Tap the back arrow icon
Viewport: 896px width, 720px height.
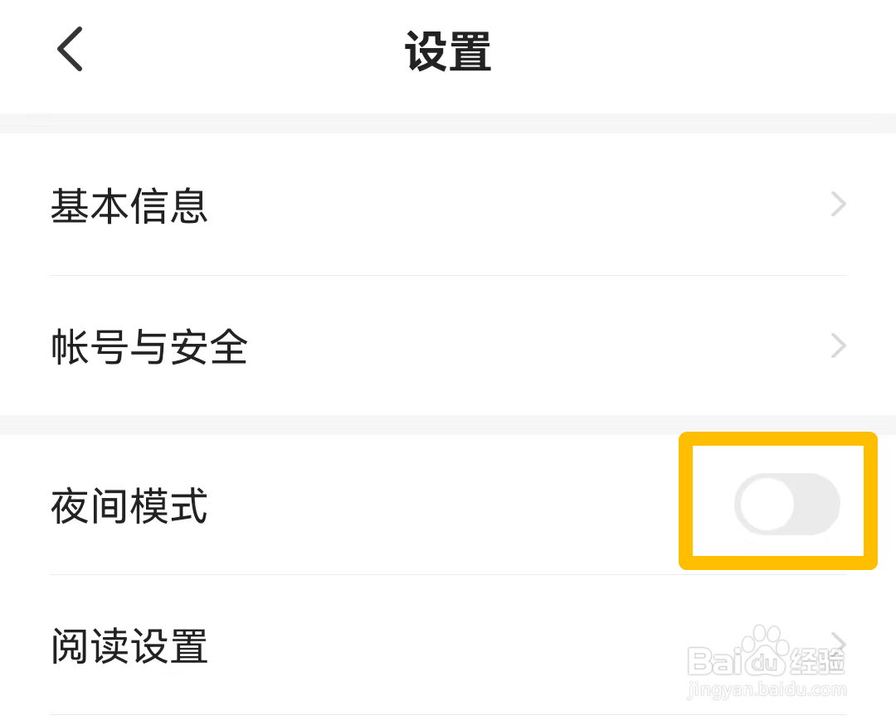pos(70,49)
